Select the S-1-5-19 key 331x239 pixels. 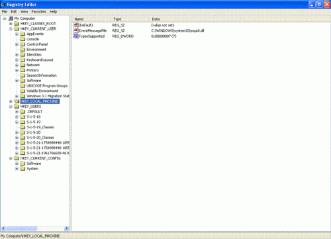(34, 122)
